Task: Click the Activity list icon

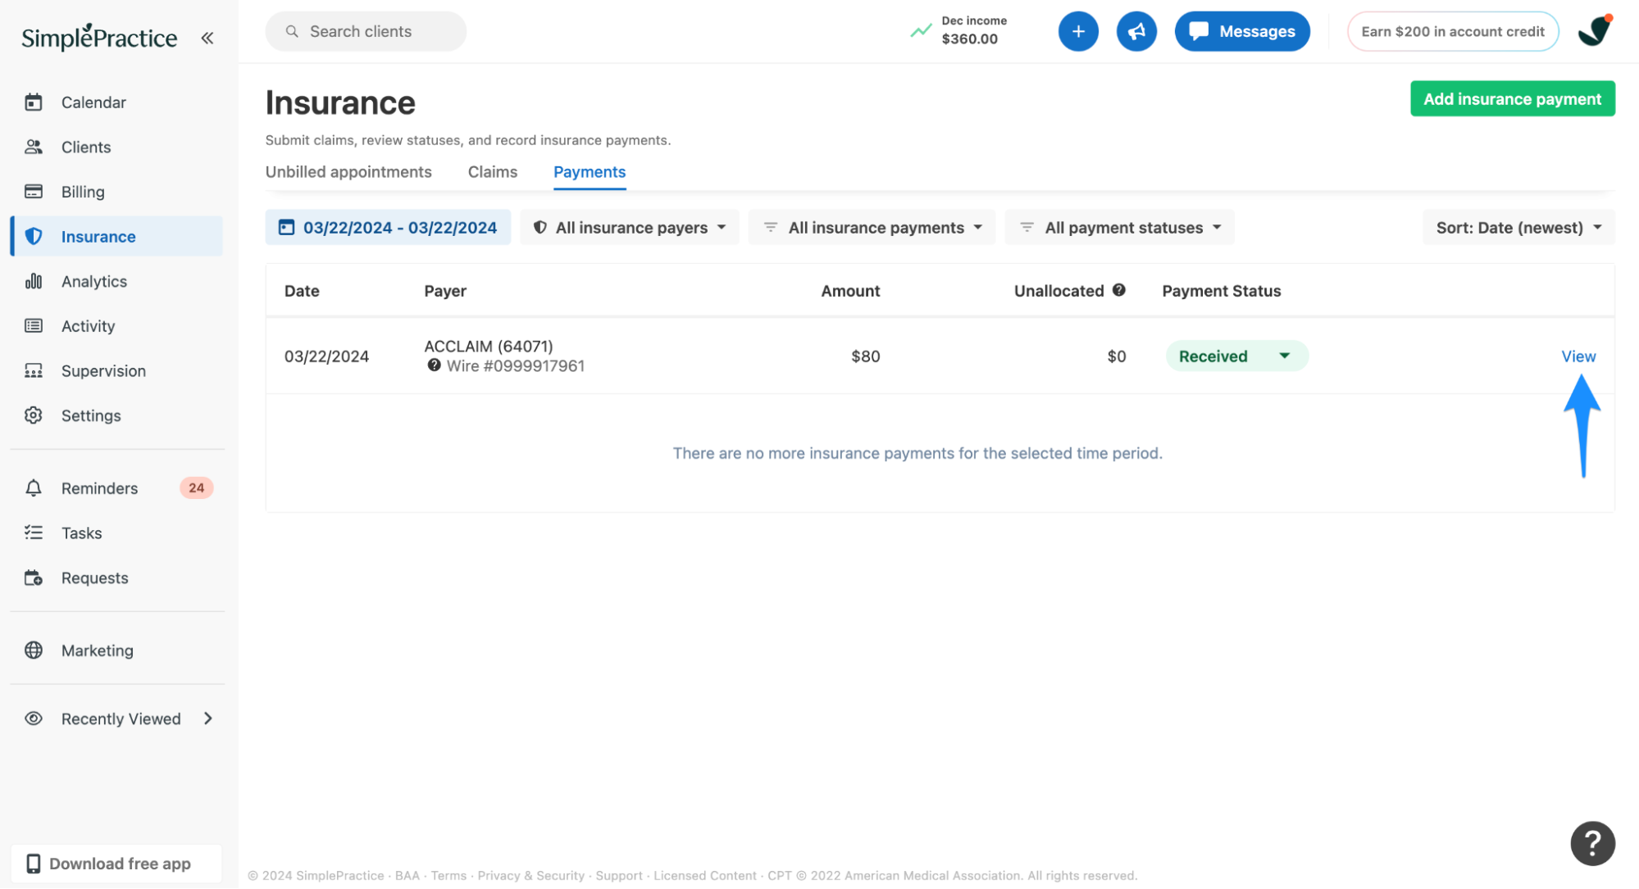Action: (x=34, y=326)
